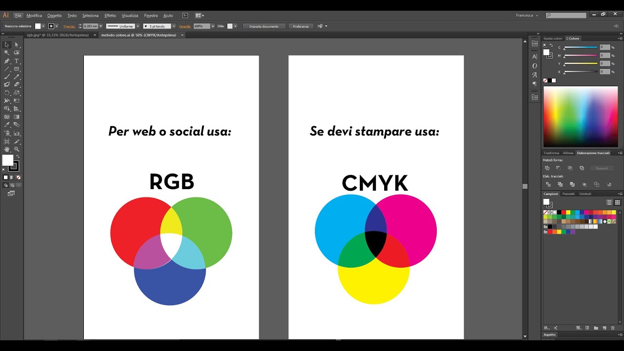Create a new swatch
The width and height of the screenshot is (624, 351).
604,328
